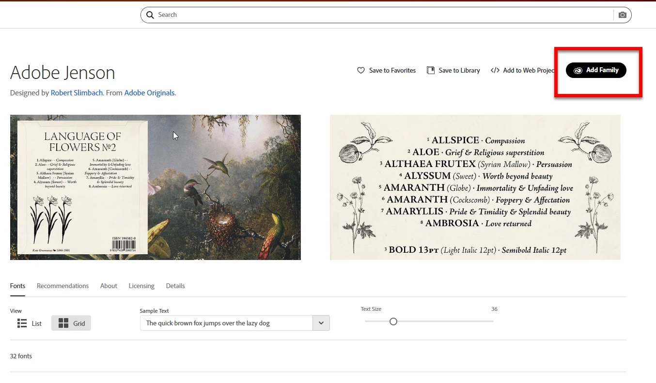
Task: Edit the Sample Text field
Action: coord(226,323)
